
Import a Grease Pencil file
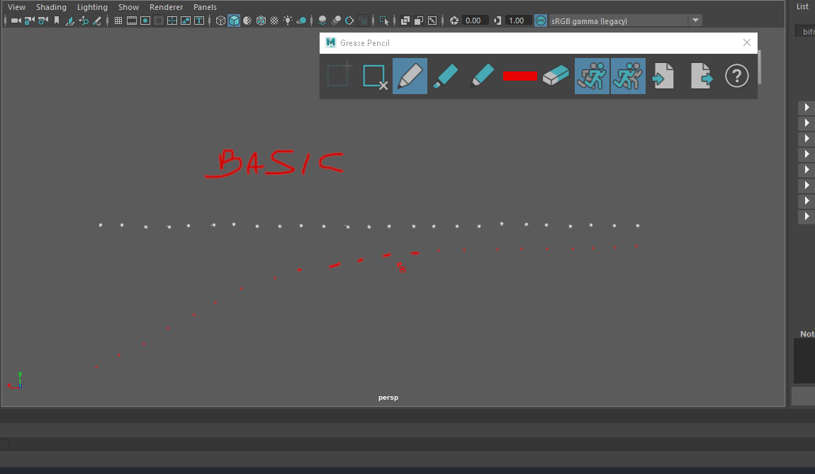[x=663, y=76]
